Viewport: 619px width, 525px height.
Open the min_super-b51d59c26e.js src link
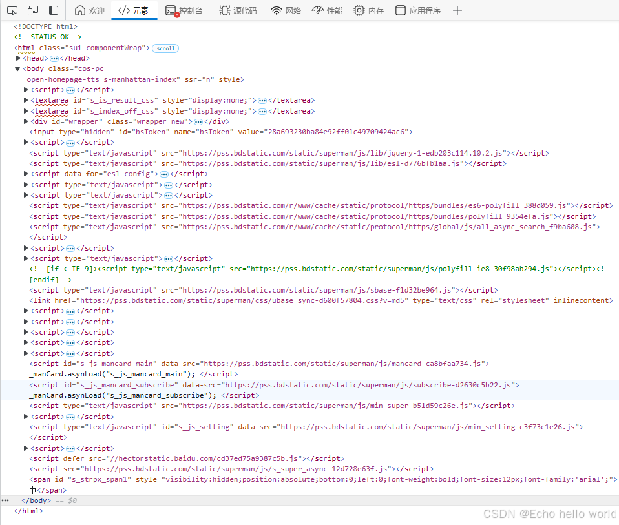click(325, 406)
